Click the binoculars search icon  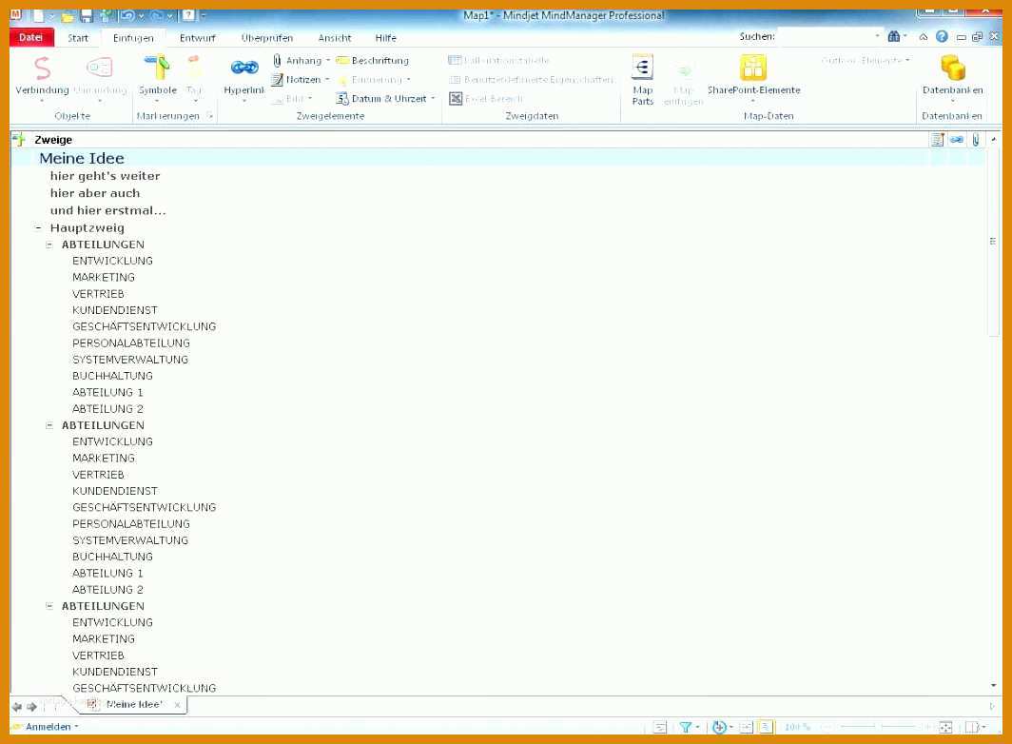point(894,37)
